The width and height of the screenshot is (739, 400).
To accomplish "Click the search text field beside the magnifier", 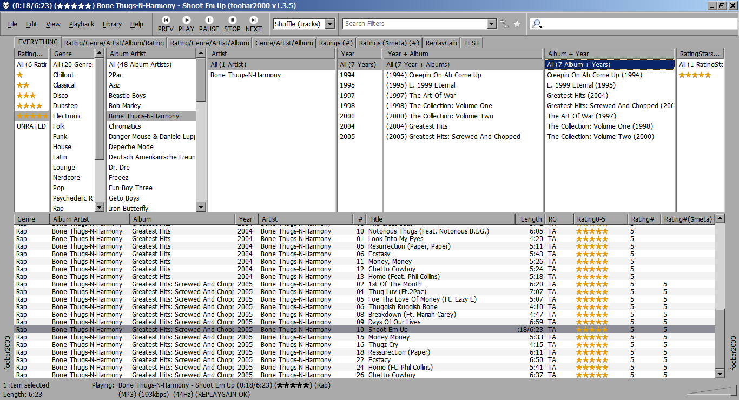I will pyautogui.click(x=640, y=24).
